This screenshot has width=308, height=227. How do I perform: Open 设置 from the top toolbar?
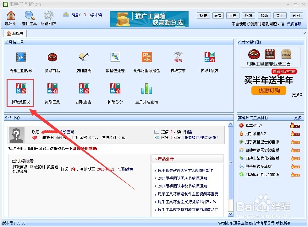click(218, 15)
